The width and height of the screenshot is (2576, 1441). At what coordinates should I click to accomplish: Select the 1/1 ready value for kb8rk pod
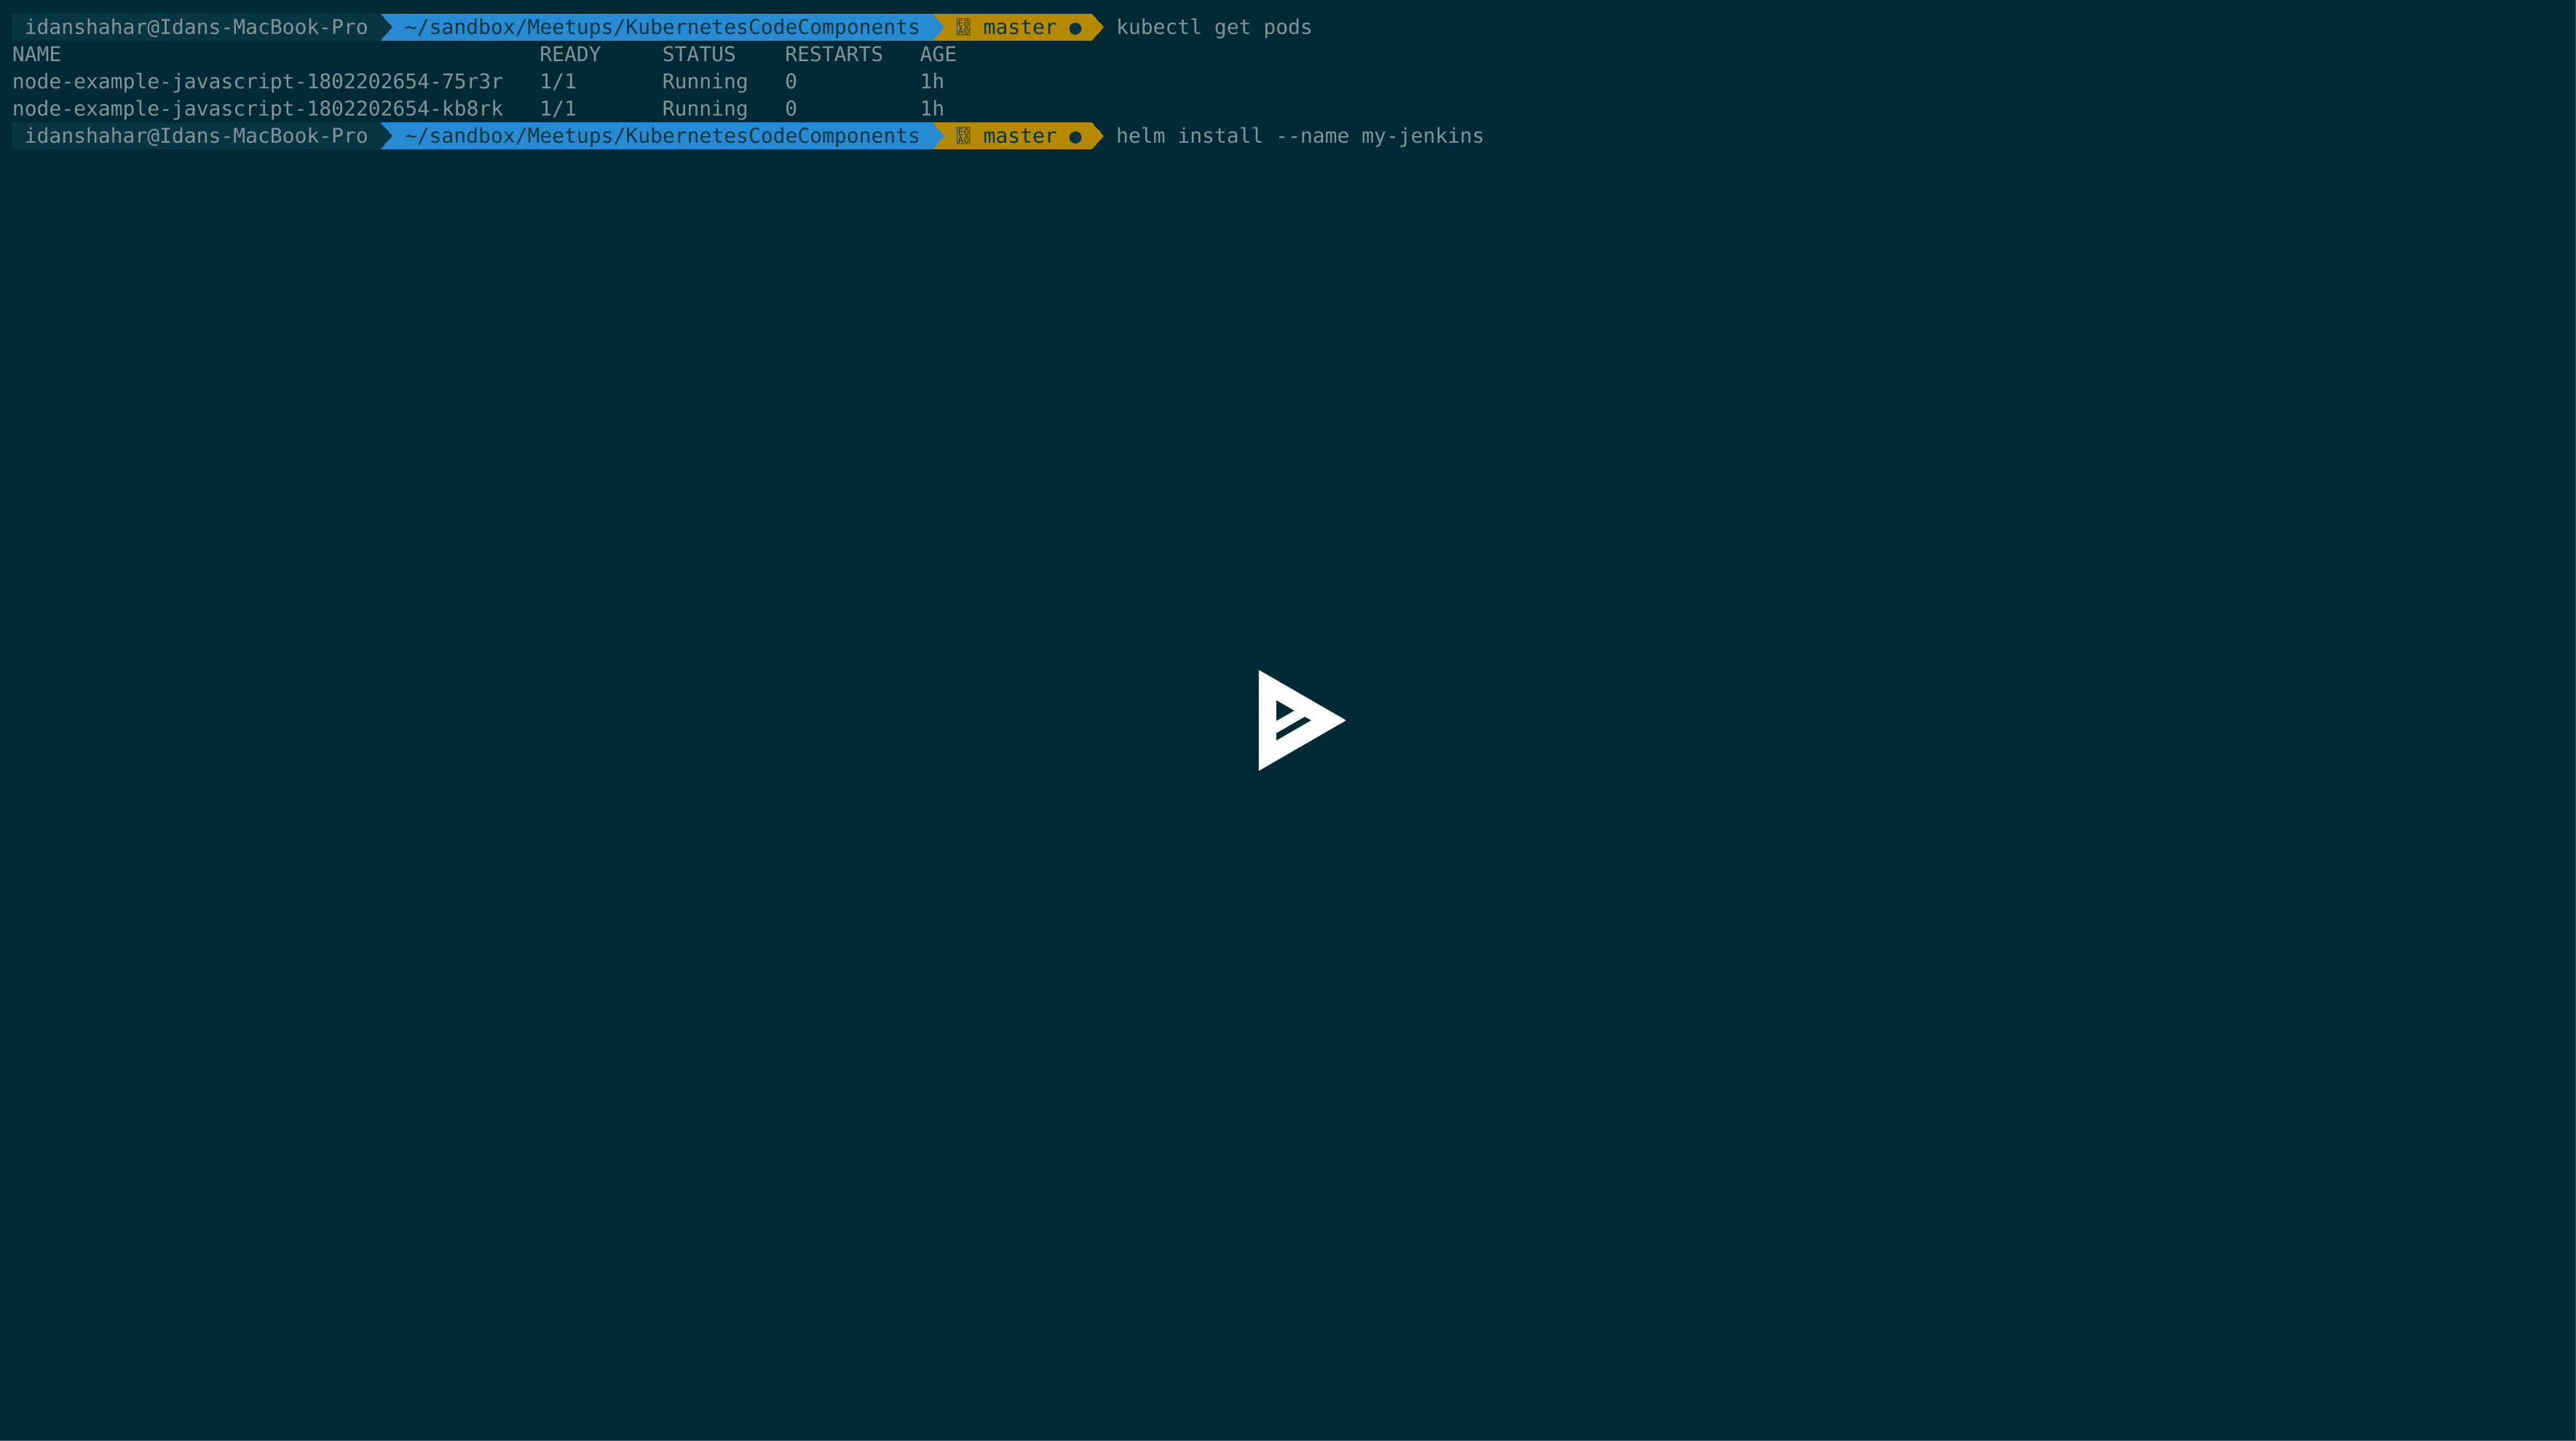pyautogui.click(x=557, y=109)
